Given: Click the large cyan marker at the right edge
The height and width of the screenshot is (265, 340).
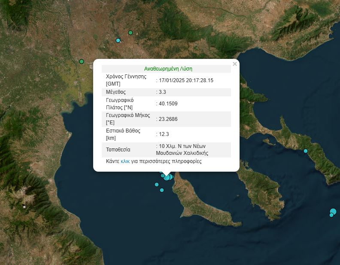Looking at the screenshot, I should (334, 211).
